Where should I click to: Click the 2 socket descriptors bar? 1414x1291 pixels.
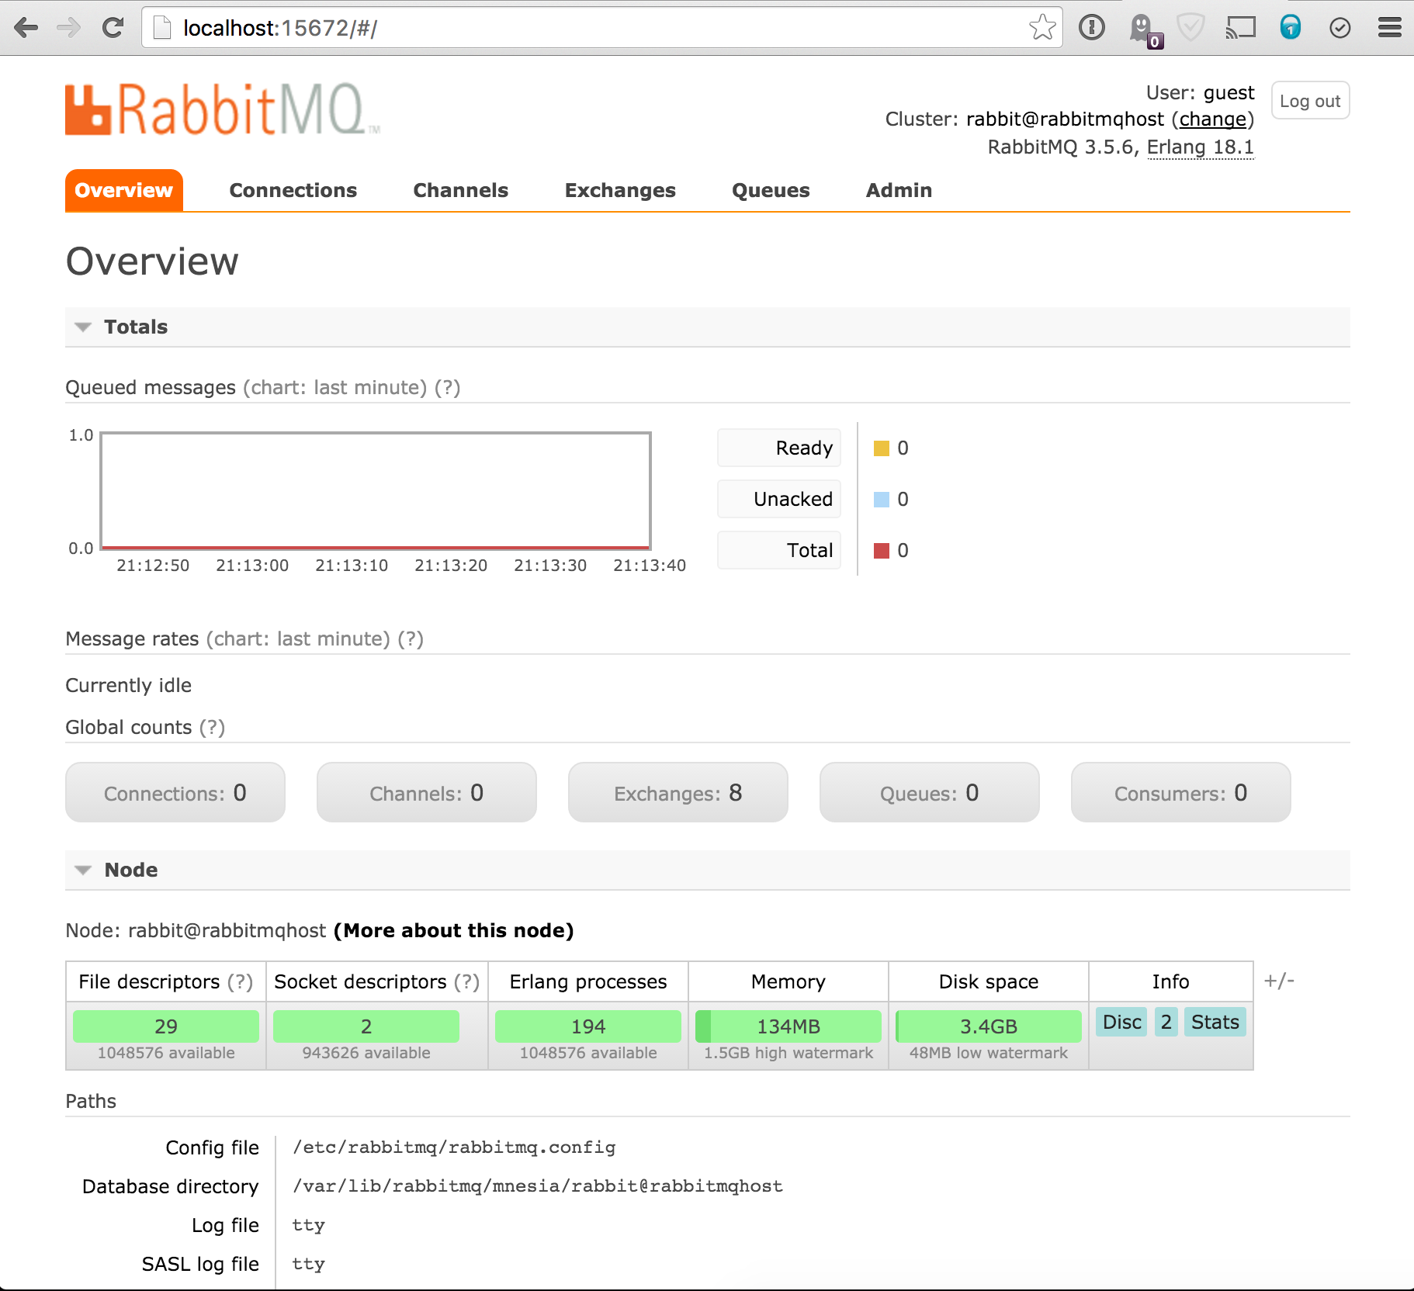(x=366, y=1026)
